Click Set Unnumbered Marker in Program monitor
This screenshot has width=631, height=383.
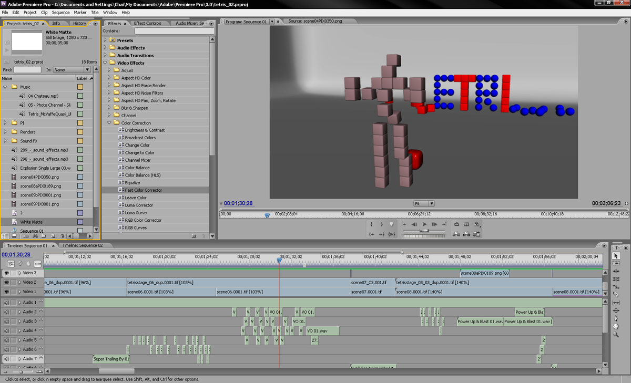point(391,224)
